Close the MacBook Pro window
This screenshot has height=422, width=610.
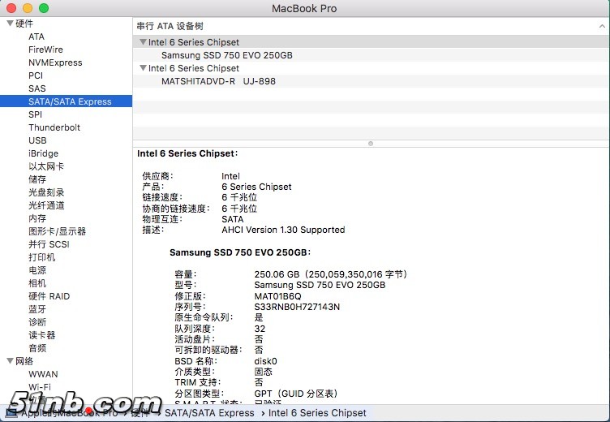(x=11, y=8)
